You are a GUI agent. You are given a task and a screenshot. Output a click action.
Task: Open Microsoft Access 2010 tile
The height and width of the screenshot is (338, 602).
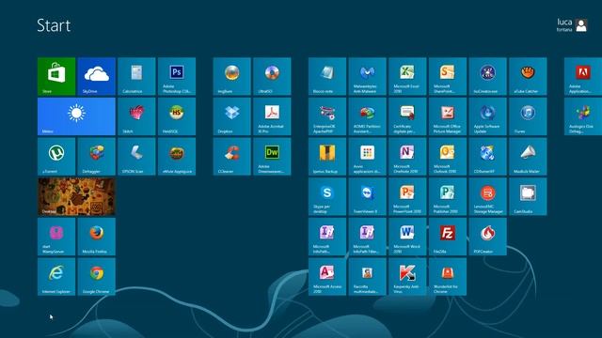point(327,276)
